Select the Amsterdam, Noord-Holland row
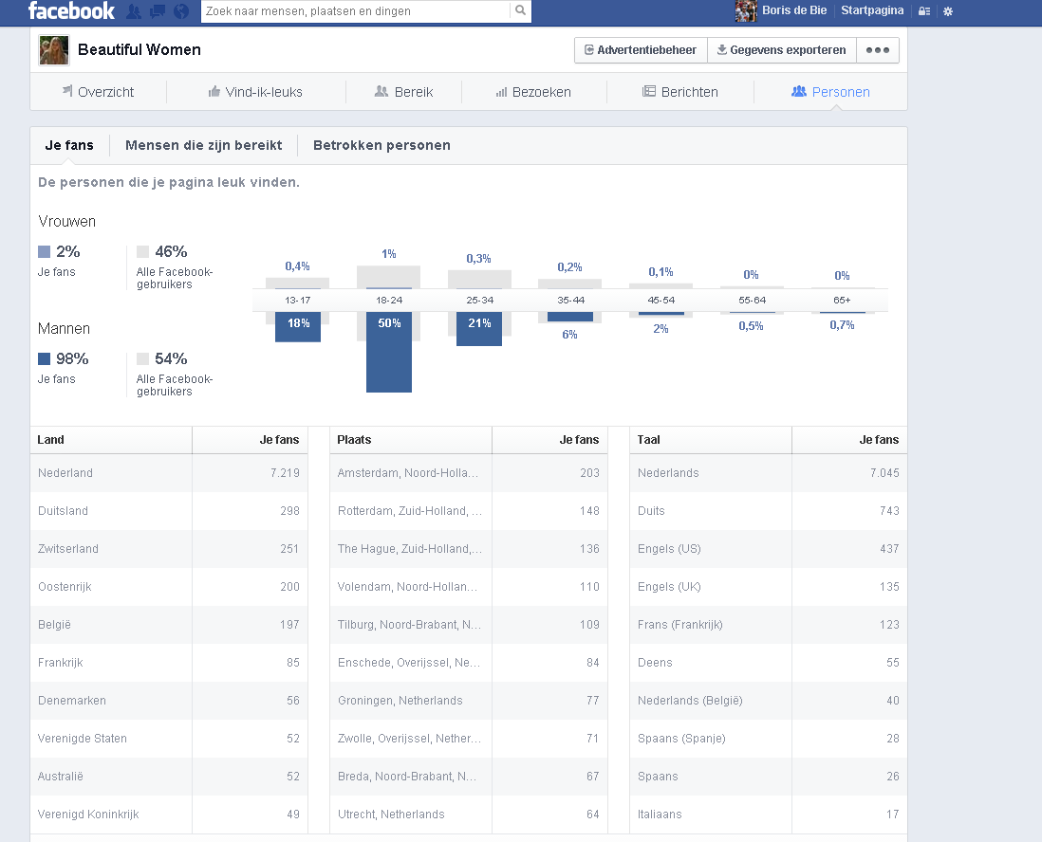The width and height of the screenshot is (1042, 842). click(469, 473)
